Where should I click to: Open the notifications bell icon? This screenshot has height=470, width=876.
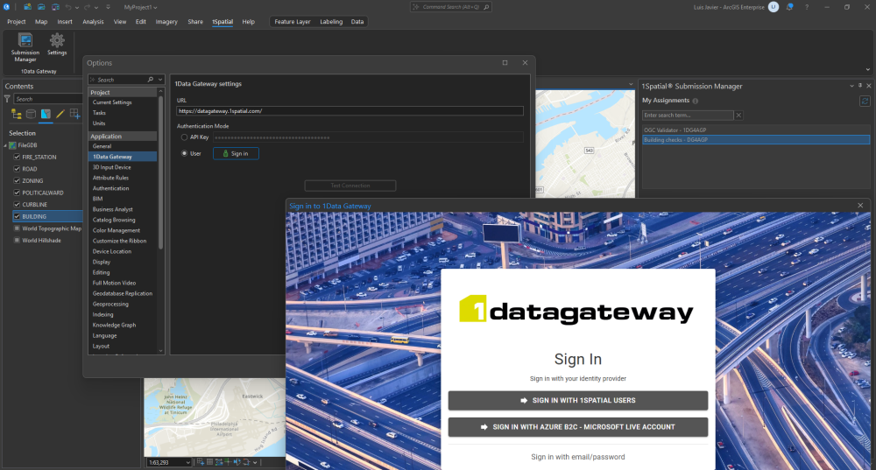(x=788, y=7)
